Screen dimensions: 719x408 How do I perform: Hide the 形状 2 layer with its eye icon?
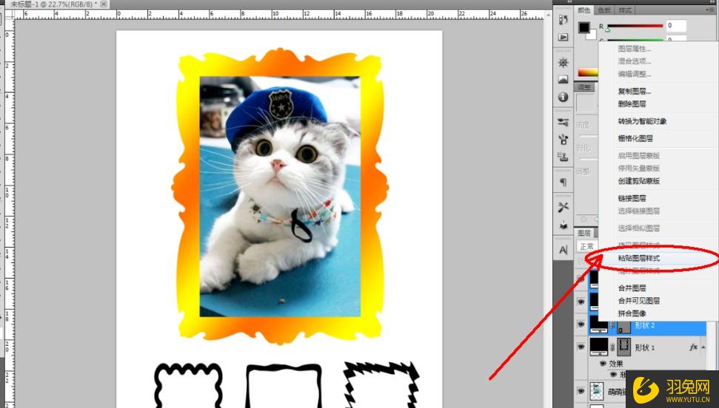[x=581, y=324]
